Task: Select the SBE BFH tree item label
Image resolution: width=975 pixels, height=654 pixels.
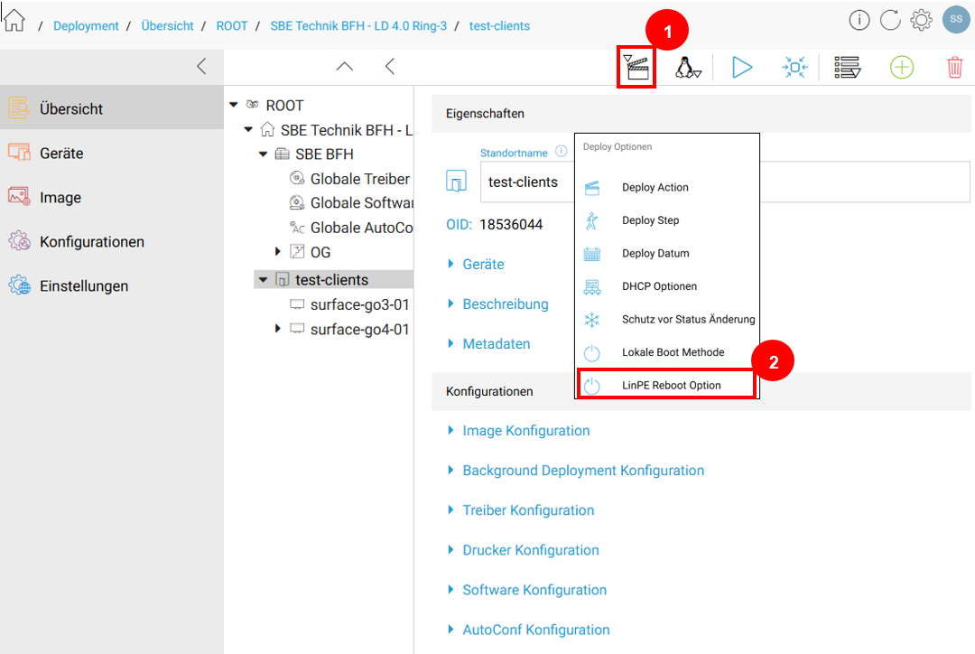Action: (x=324, y=154)
